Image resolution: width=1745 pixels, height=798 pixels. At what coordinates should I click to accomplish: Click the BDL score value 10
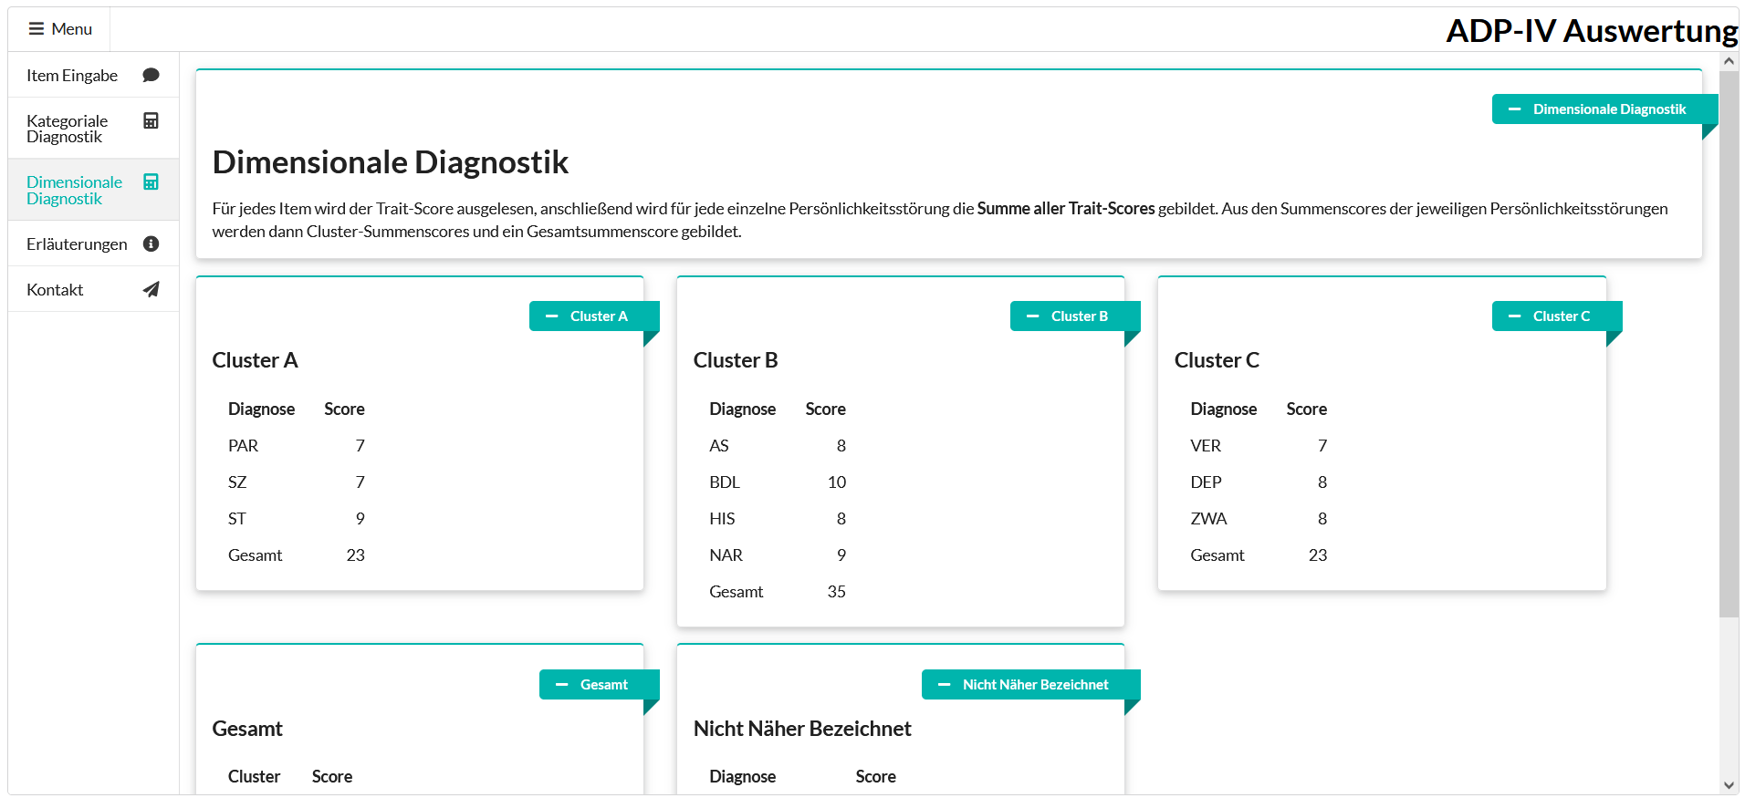pos(837,482)
